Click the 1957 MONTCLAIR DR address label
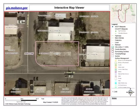140x109 pixels. [x=12, y=28]
